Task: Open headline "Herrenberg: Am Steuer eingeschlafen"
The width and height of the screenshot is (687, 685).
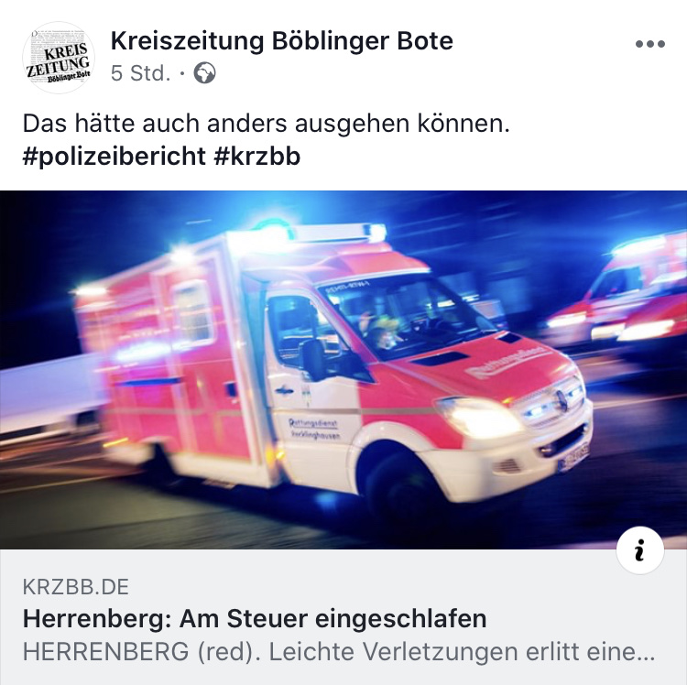Action: (x=255, y=619)
